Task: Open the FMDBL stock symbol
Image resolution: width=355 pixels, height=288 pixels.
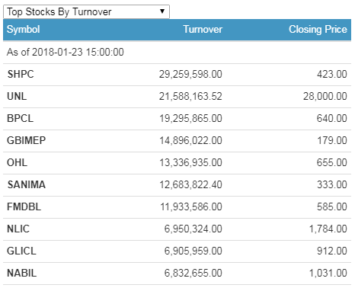Action: pos(24,206)
